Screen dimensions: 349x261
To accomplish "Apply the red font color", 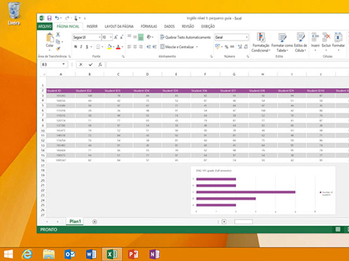I will pos(118,47).
